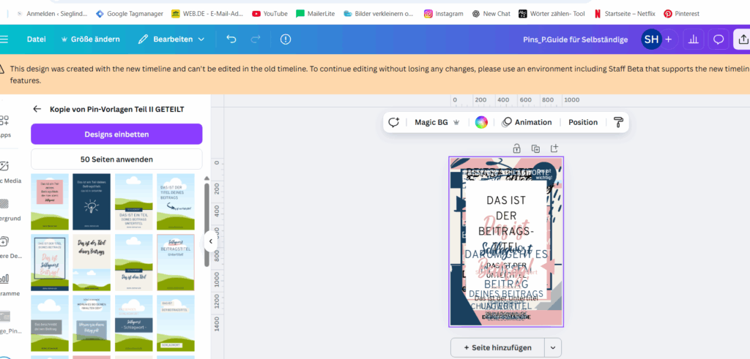Image resolution: width=750 pixels, height=359 pixels.
Task: Open the Größe ändern menu
Action: click(x=92, y=39)
